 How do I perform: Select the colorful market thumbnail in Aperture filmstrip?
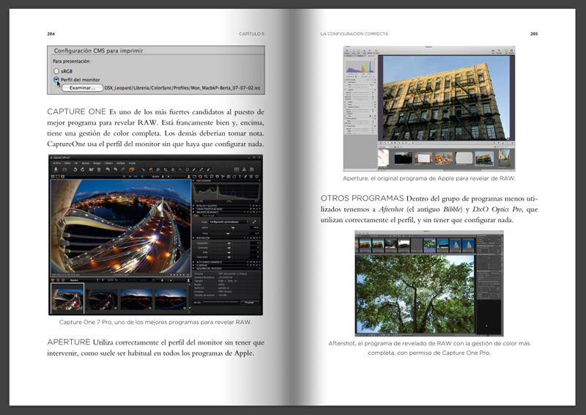click(444, 158)
